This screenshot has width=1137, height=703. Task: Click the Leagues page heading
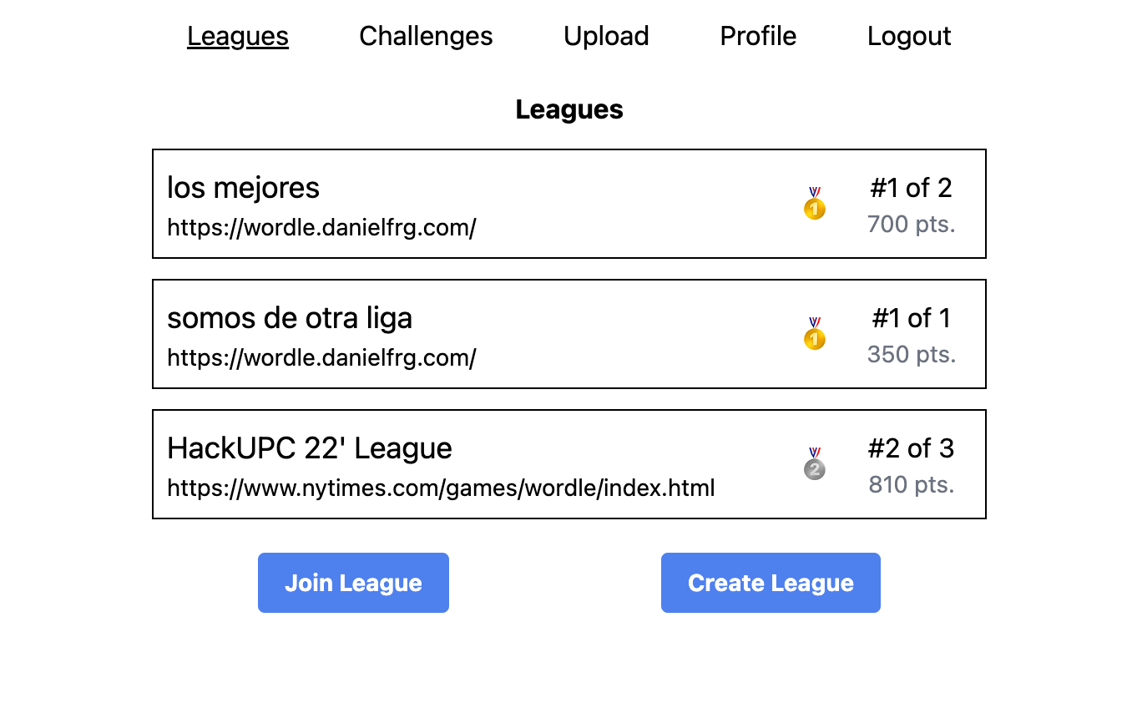pos(568,109)
